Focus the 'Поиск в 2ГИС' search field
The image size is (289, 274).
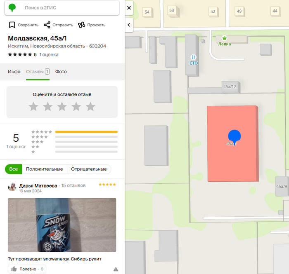[62, 8]
